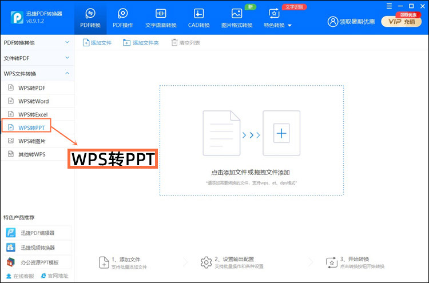The width and height of the screenshot is (429, 283).
Task: Click the VIP 充值 button
Action: click(402, 22)
